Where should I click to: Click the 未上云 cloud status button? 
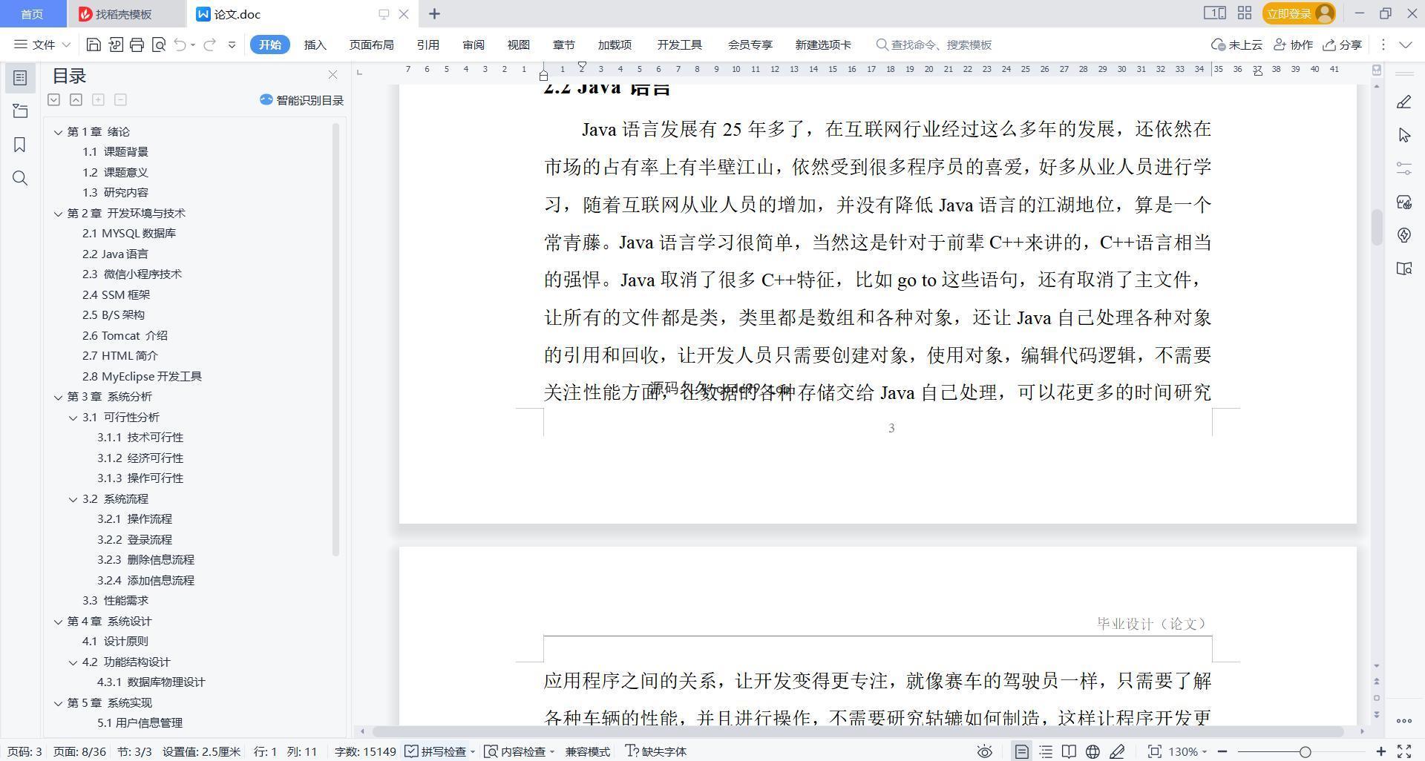(1236, 45)
